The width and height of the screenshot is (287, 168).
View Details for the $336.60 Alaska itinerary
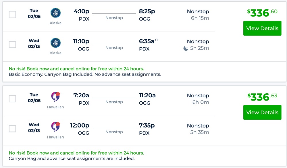(x=262, y=28)
